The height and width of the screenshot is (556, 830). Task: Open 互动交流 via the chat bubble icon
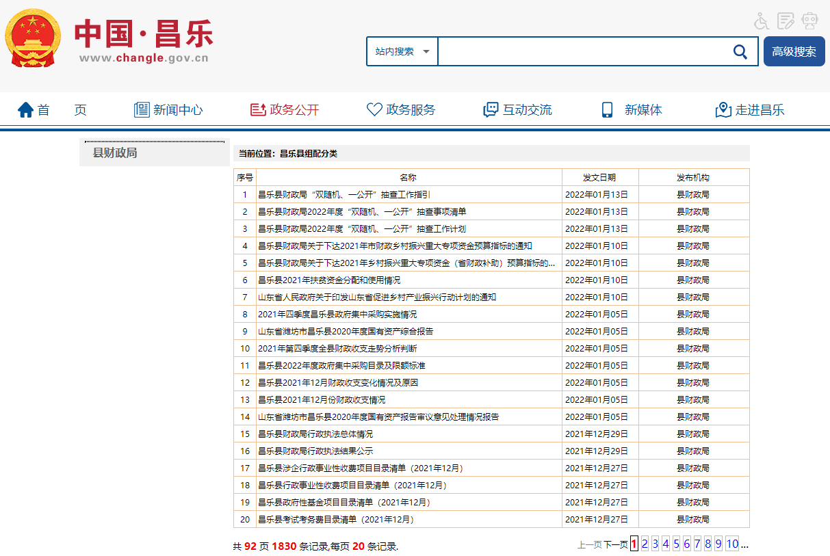coord(491,110)
